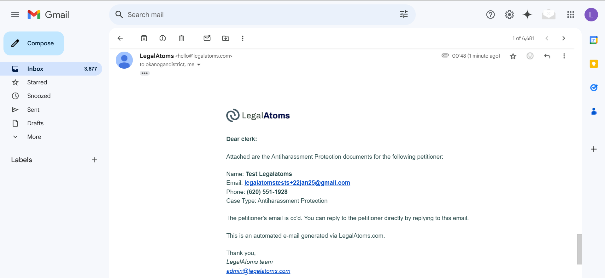Compose a new email
Image resolution: width=605 pixels, height=278 pixels.
click(34, 43)
